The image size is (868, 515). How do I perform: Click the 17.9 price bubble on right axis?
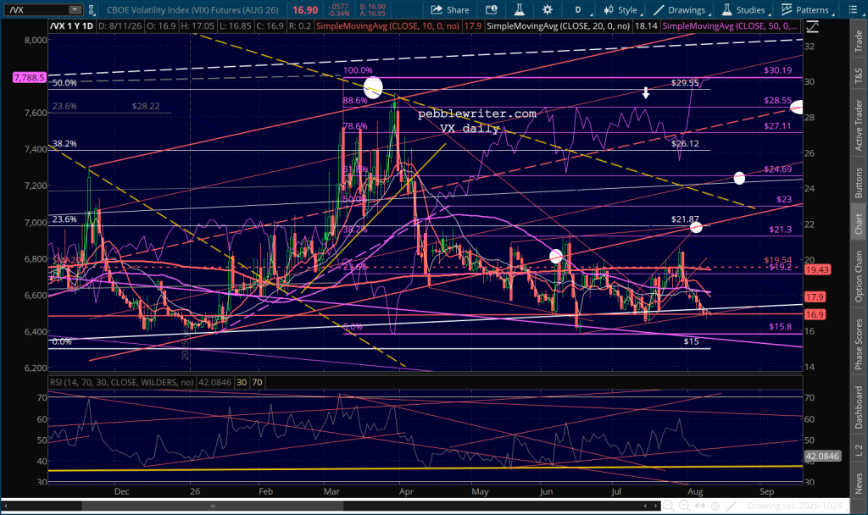(x=815, y=297)
